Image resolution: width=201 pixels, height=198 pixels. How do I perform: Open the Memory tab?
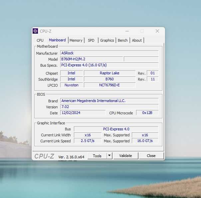[76, 40]
